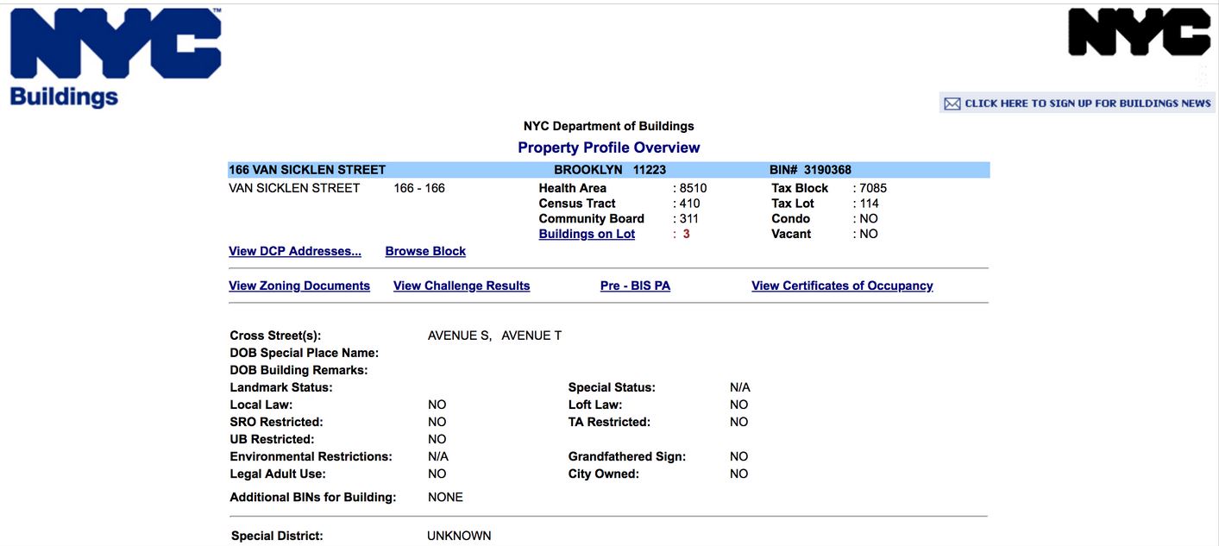1219x546 pixels.
Task: Click the envelope icon for Buildings News
Action: point(952,104)
